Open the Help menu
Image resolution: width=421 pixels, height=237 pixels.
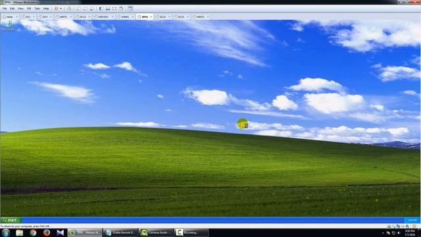coord(46,9)
